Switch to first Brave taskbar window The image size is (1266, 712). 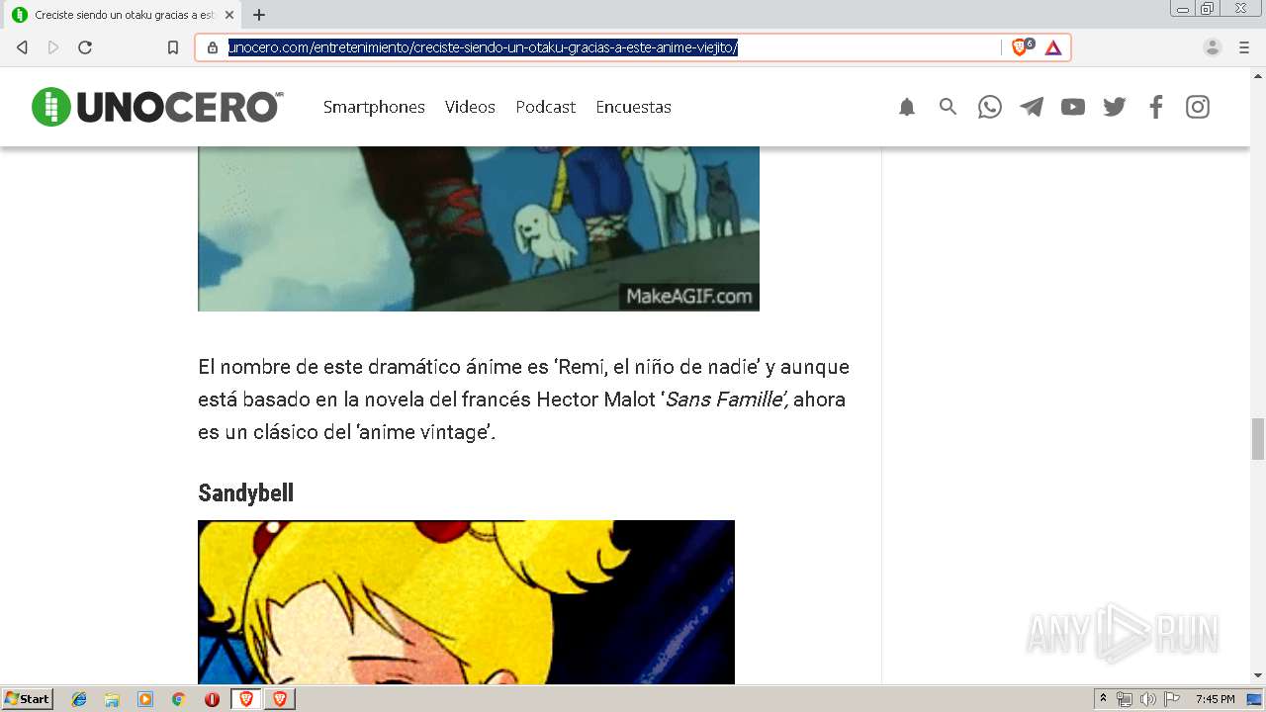(246, 699)
